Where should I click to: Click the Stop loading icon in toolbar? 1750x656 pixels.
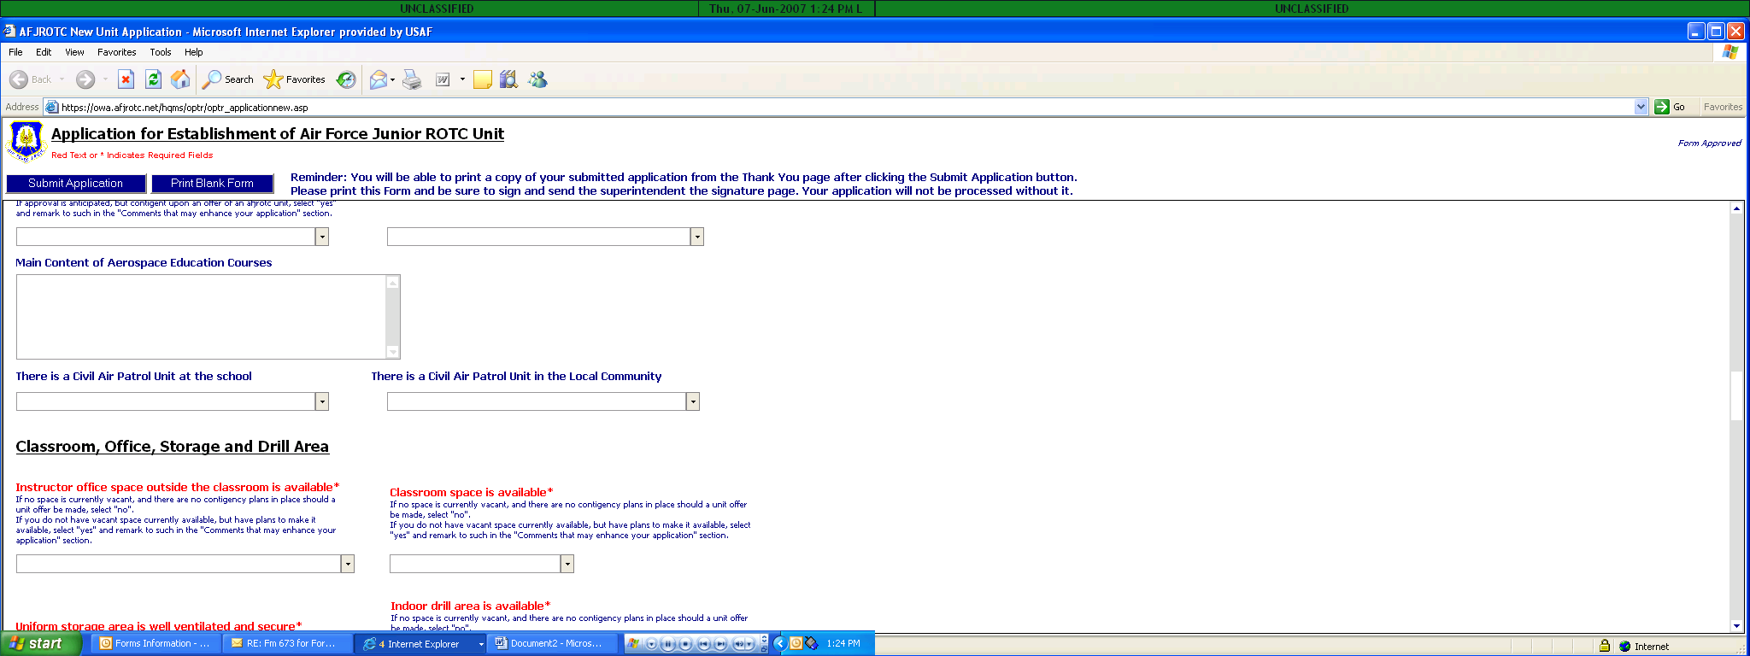[x=126, y=79]
